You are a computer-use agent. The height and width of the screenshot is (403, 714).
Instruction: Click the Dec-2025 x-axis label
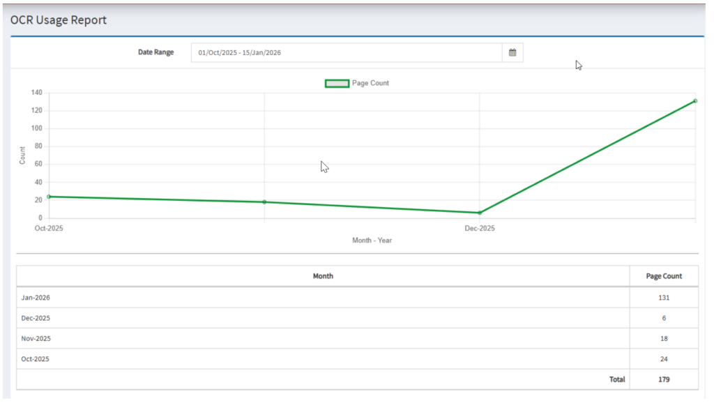[480, 228]
